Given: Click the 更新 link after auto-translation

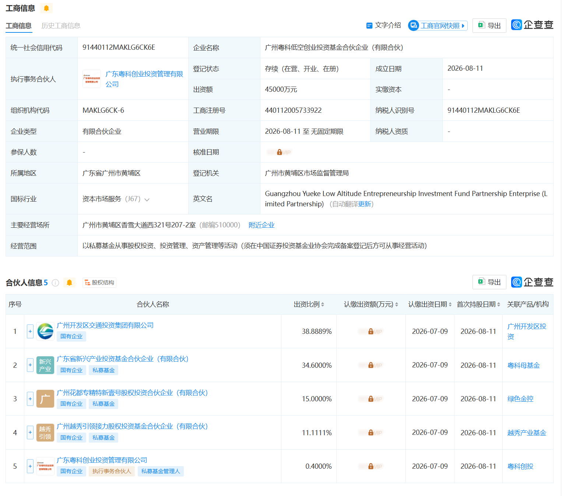Looking at the screenshot, I should [x=365, y=204].
